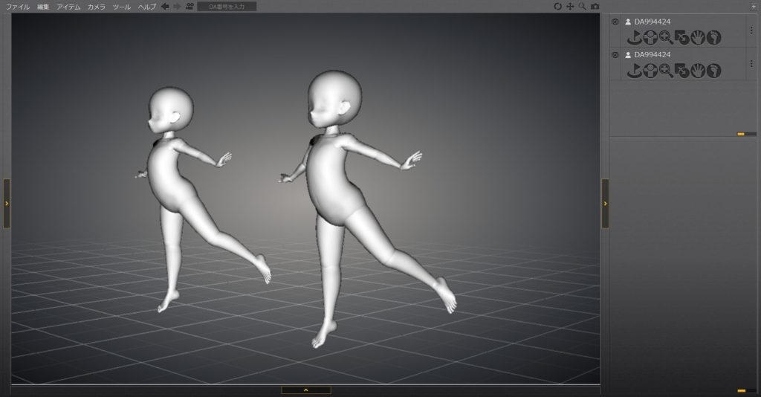The height and width of the screenshot is (397, 761).
Task: Click the rotate camera icon in top toolbar
Action: 557,6
